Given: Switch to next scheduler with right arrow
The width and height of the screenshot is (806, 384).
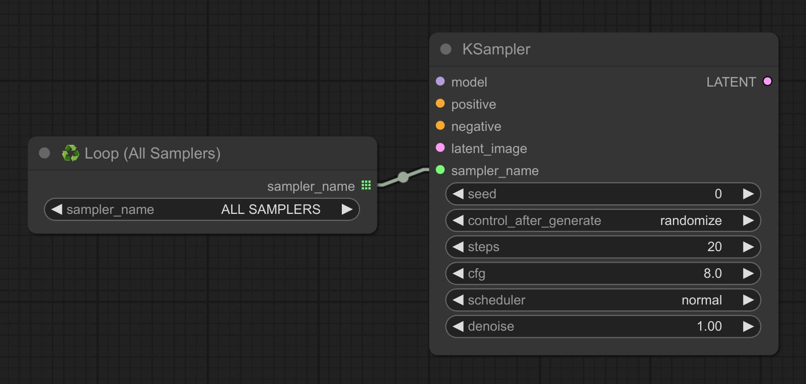Looking at the screenshot, I should tap(748, 300).
